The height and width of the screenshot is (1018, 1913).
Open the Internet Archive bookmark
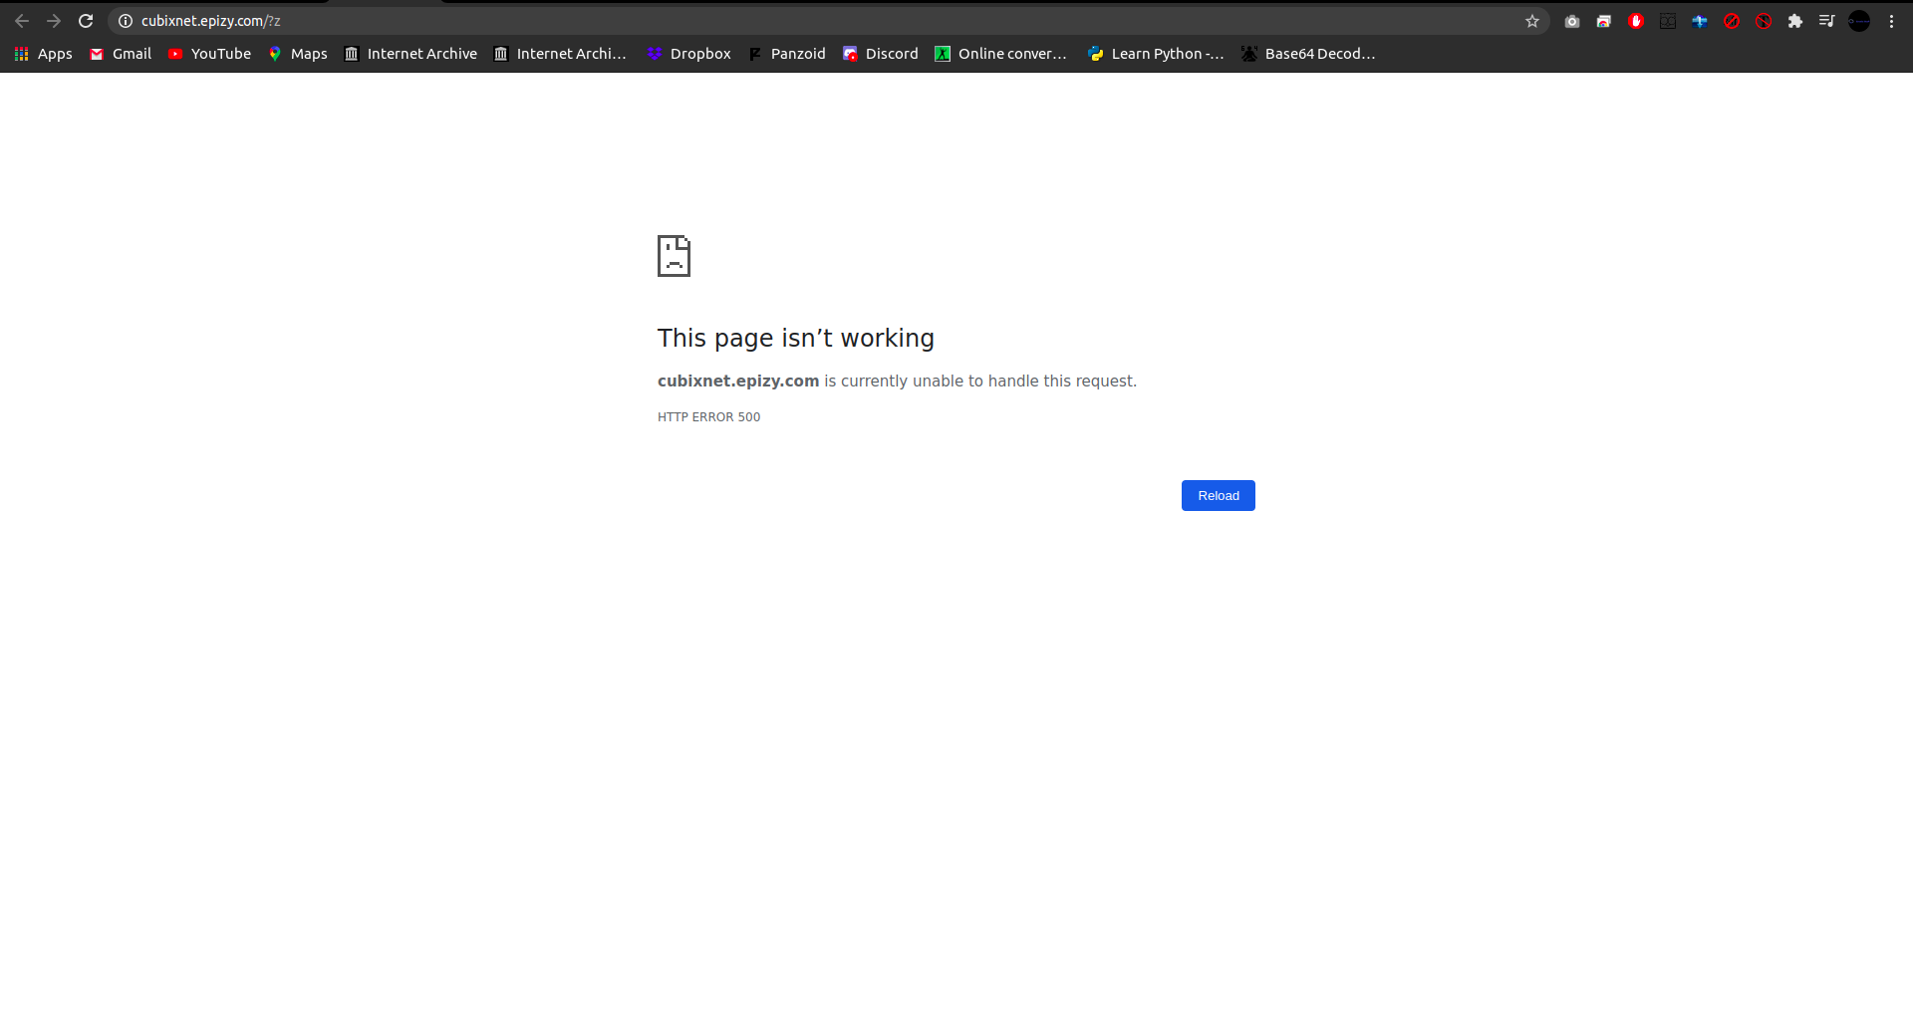pos(410,54)
